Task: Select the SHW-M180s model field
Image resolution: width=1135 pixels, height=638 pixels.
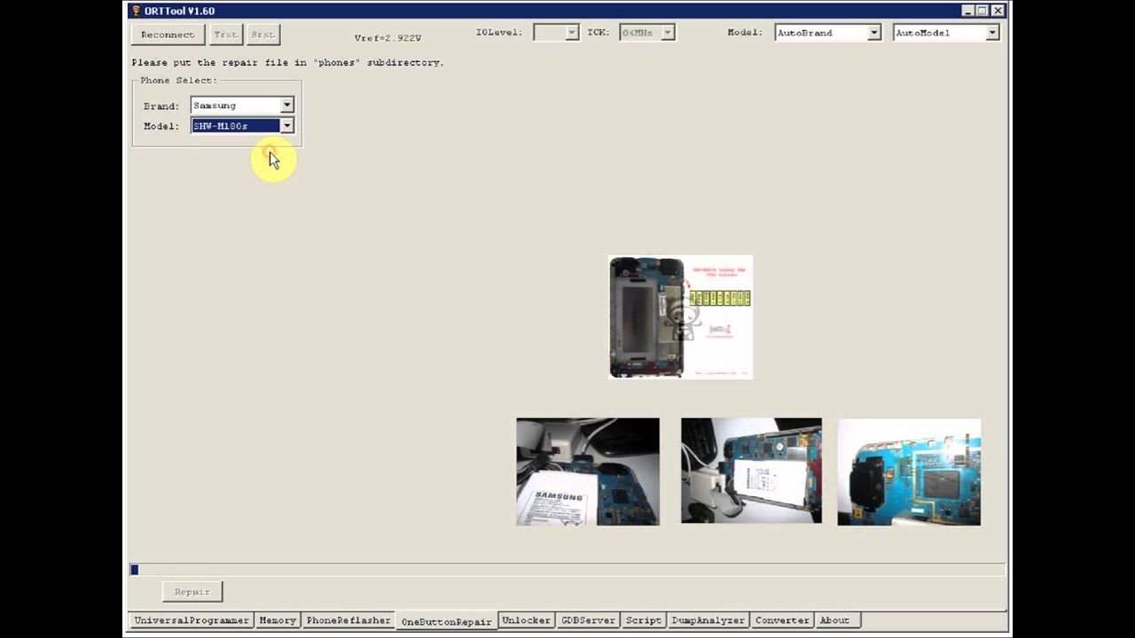Action: (236, 126)
